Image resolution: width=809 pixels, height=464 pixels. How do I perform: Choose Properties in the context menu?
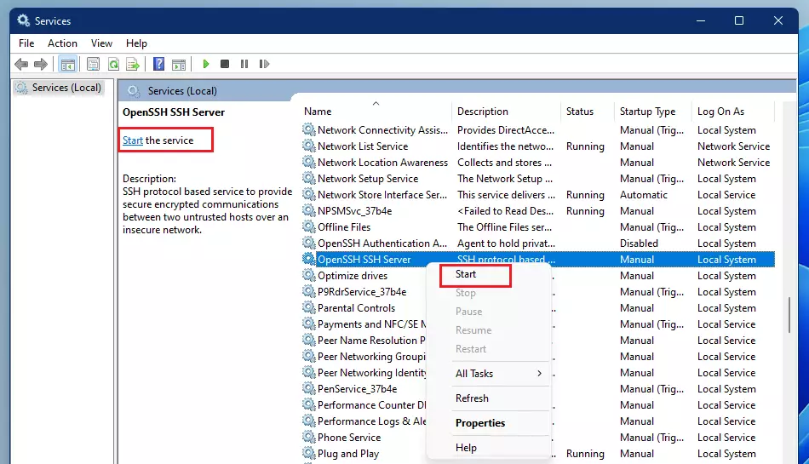(x=498, y=423)
